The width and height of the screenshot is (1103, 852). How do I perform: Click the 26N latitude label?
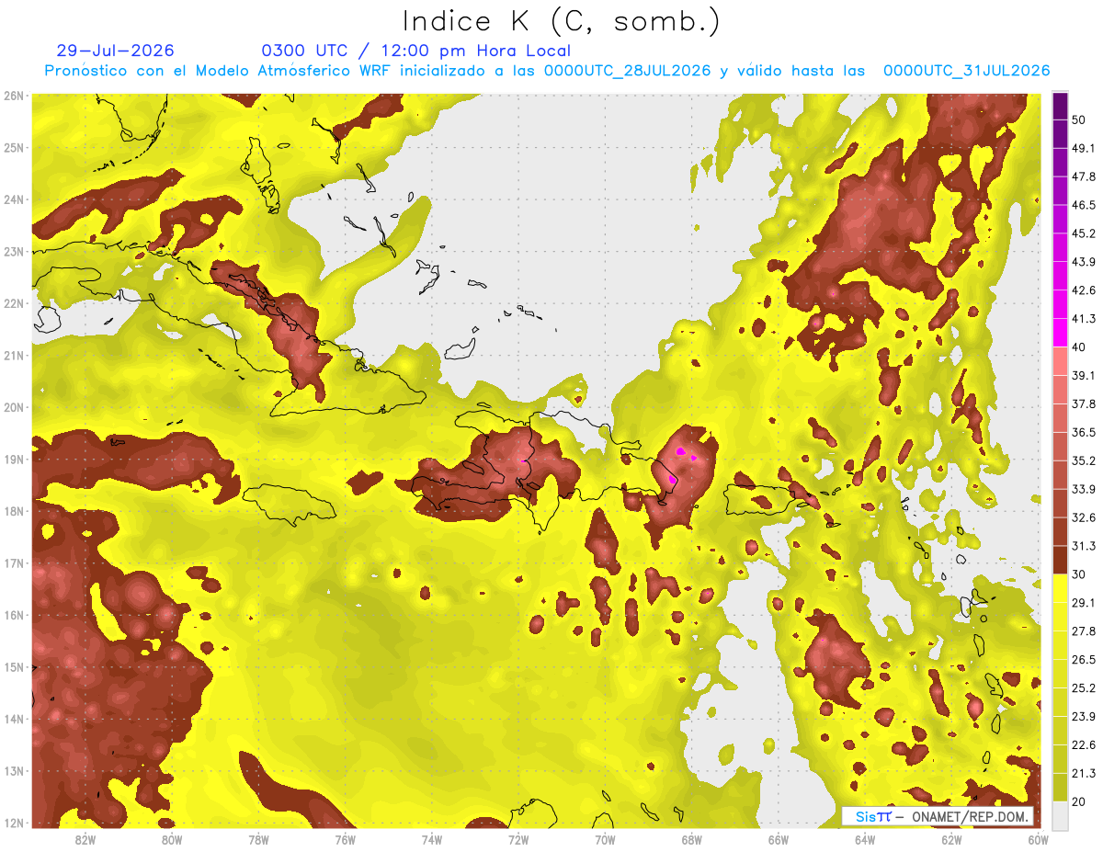pyautogui.click(x=14, y=96)
